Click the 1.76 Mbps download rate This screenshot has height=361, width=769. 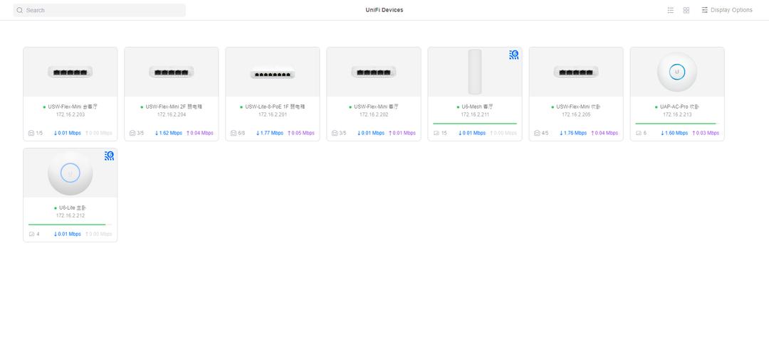(573, 133)
